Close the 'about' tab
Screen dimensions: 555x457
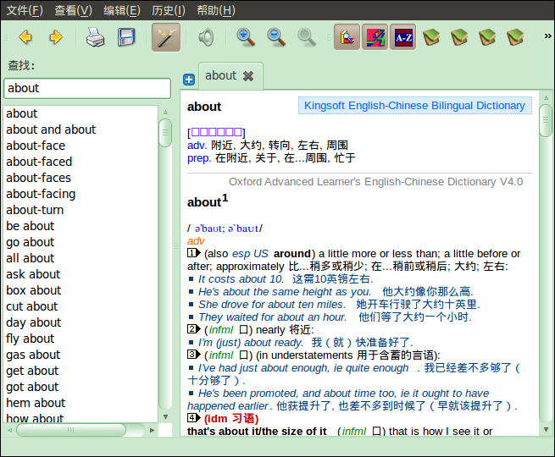[248, 76]
